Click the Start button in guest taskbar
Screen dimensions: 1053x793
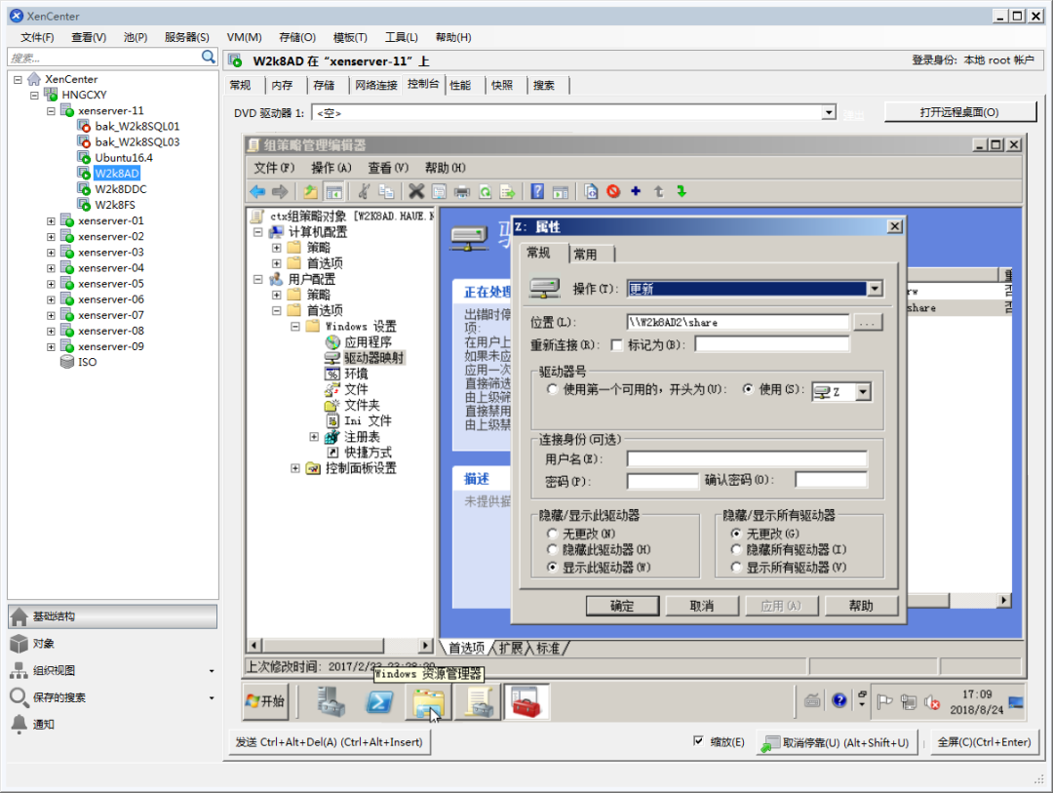click(266, 701)
